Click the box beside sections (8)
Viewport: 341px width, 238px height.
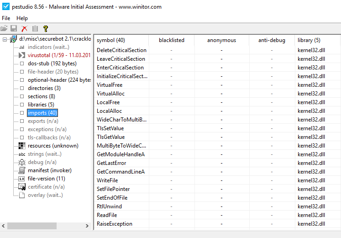click(x=22, y=96)
